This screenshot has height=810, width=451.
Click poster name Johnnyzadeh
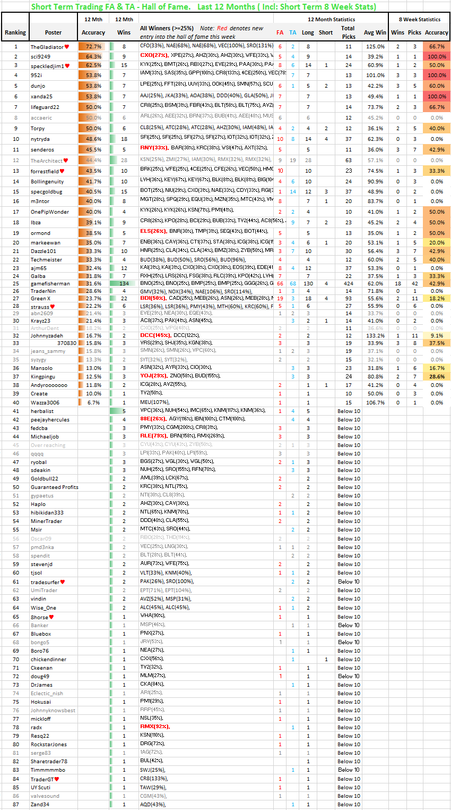pos(47,335)
